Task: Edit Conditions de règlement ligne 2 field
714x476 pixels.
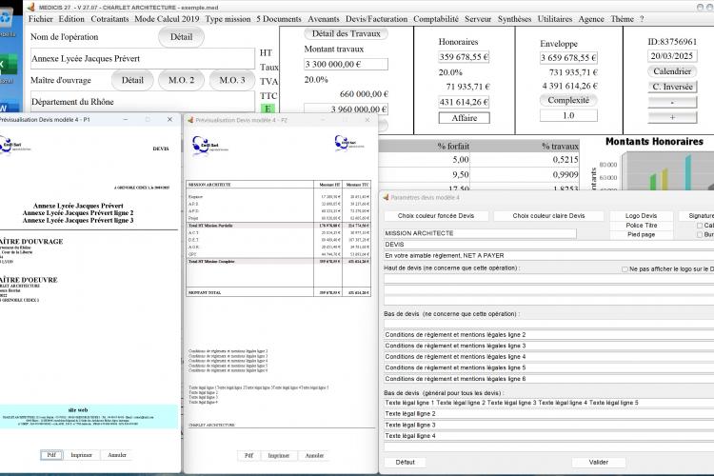Action: coord(548,335)
